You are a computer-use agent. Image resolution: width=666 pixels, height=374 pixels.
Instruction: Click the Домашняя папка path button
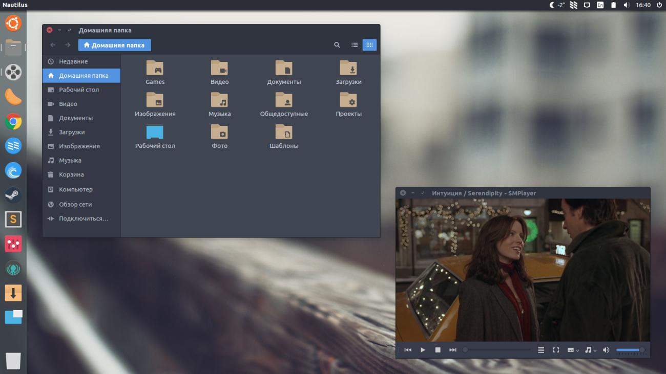(x=115, y=45)
